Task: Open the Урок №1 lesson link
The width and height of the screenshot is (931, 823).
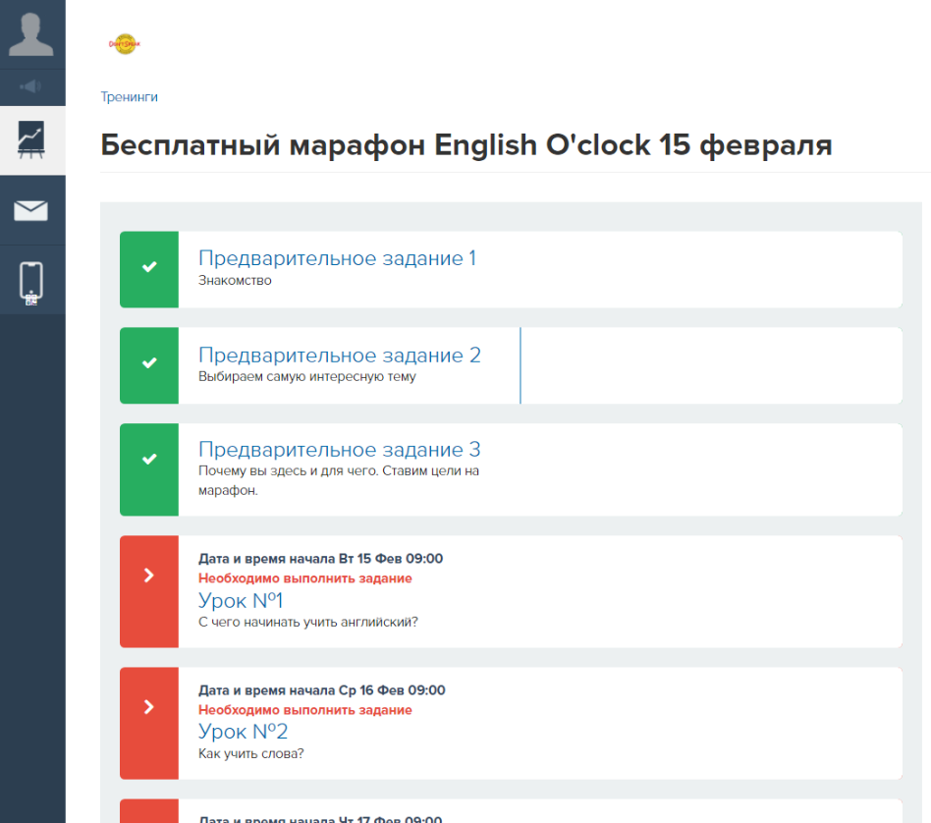Action: coord(241,600)
